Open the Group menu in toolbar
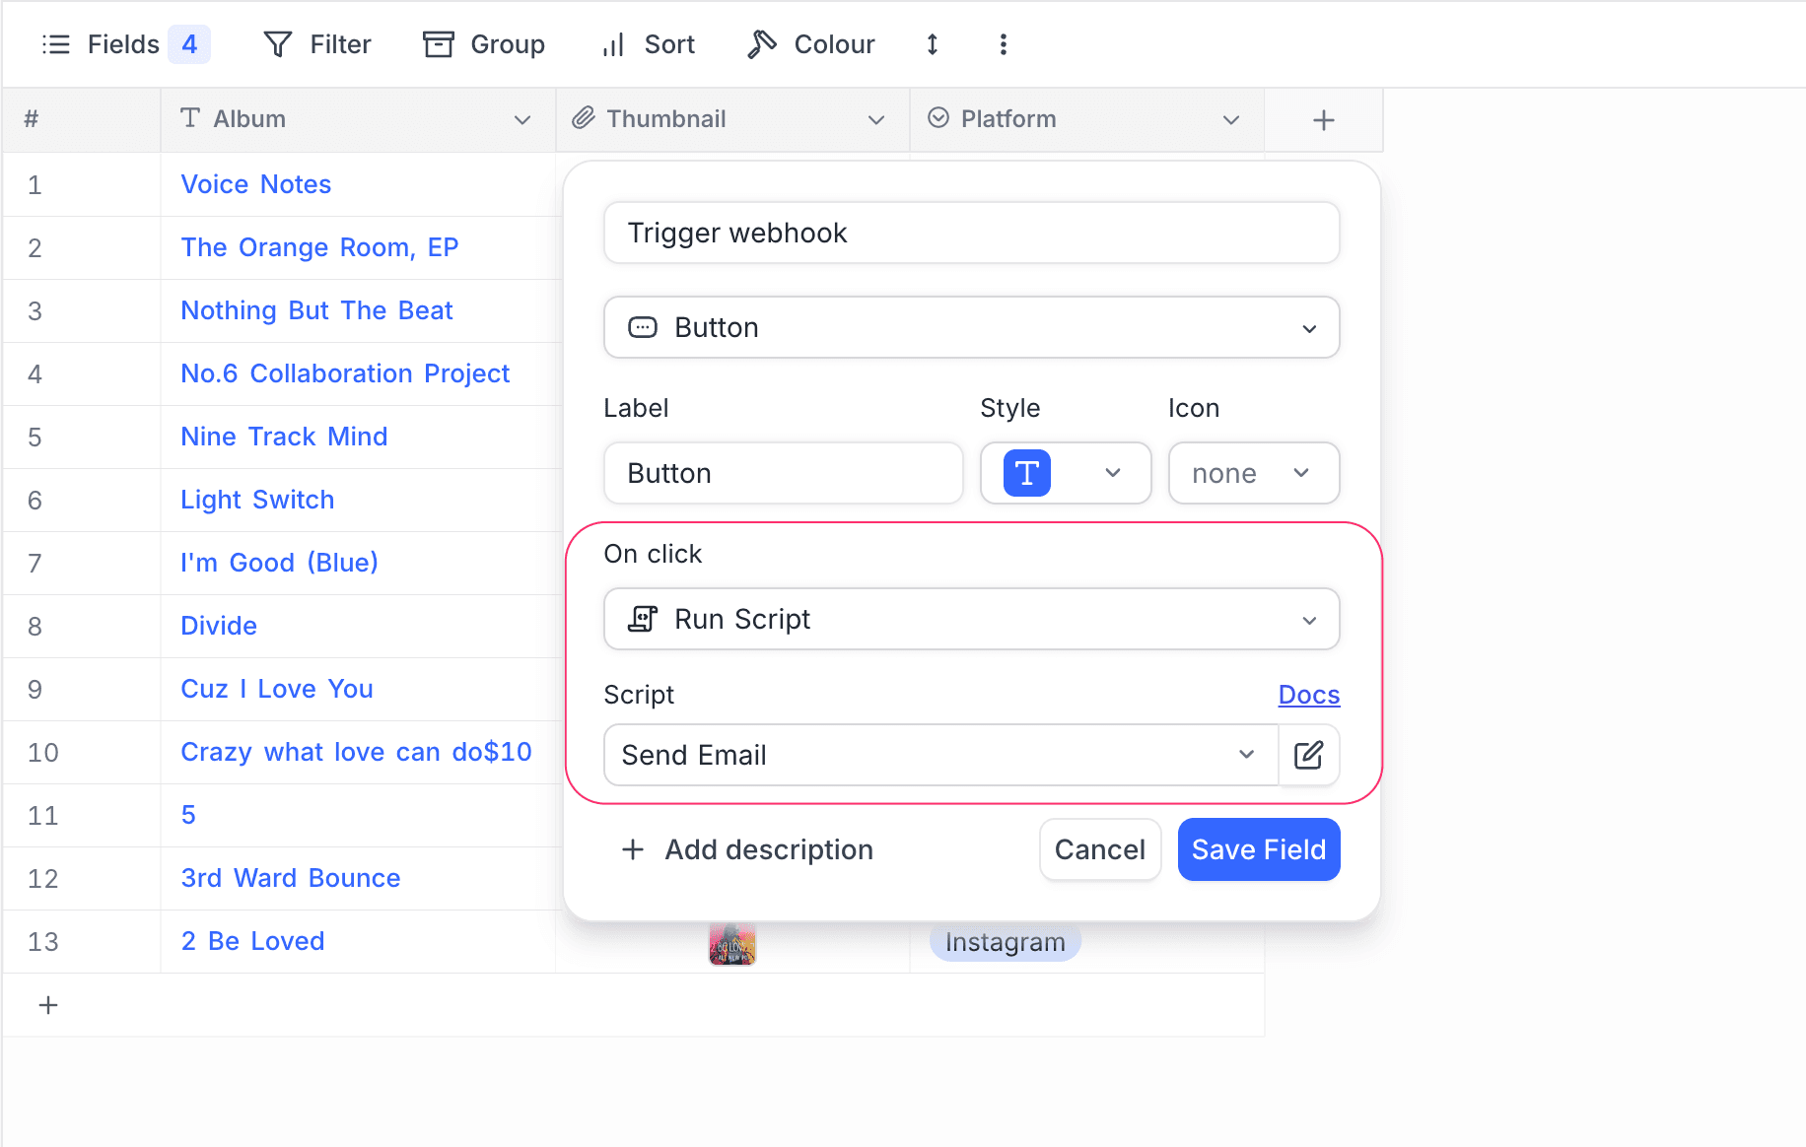1806x1147 pixels. [484, 44]
